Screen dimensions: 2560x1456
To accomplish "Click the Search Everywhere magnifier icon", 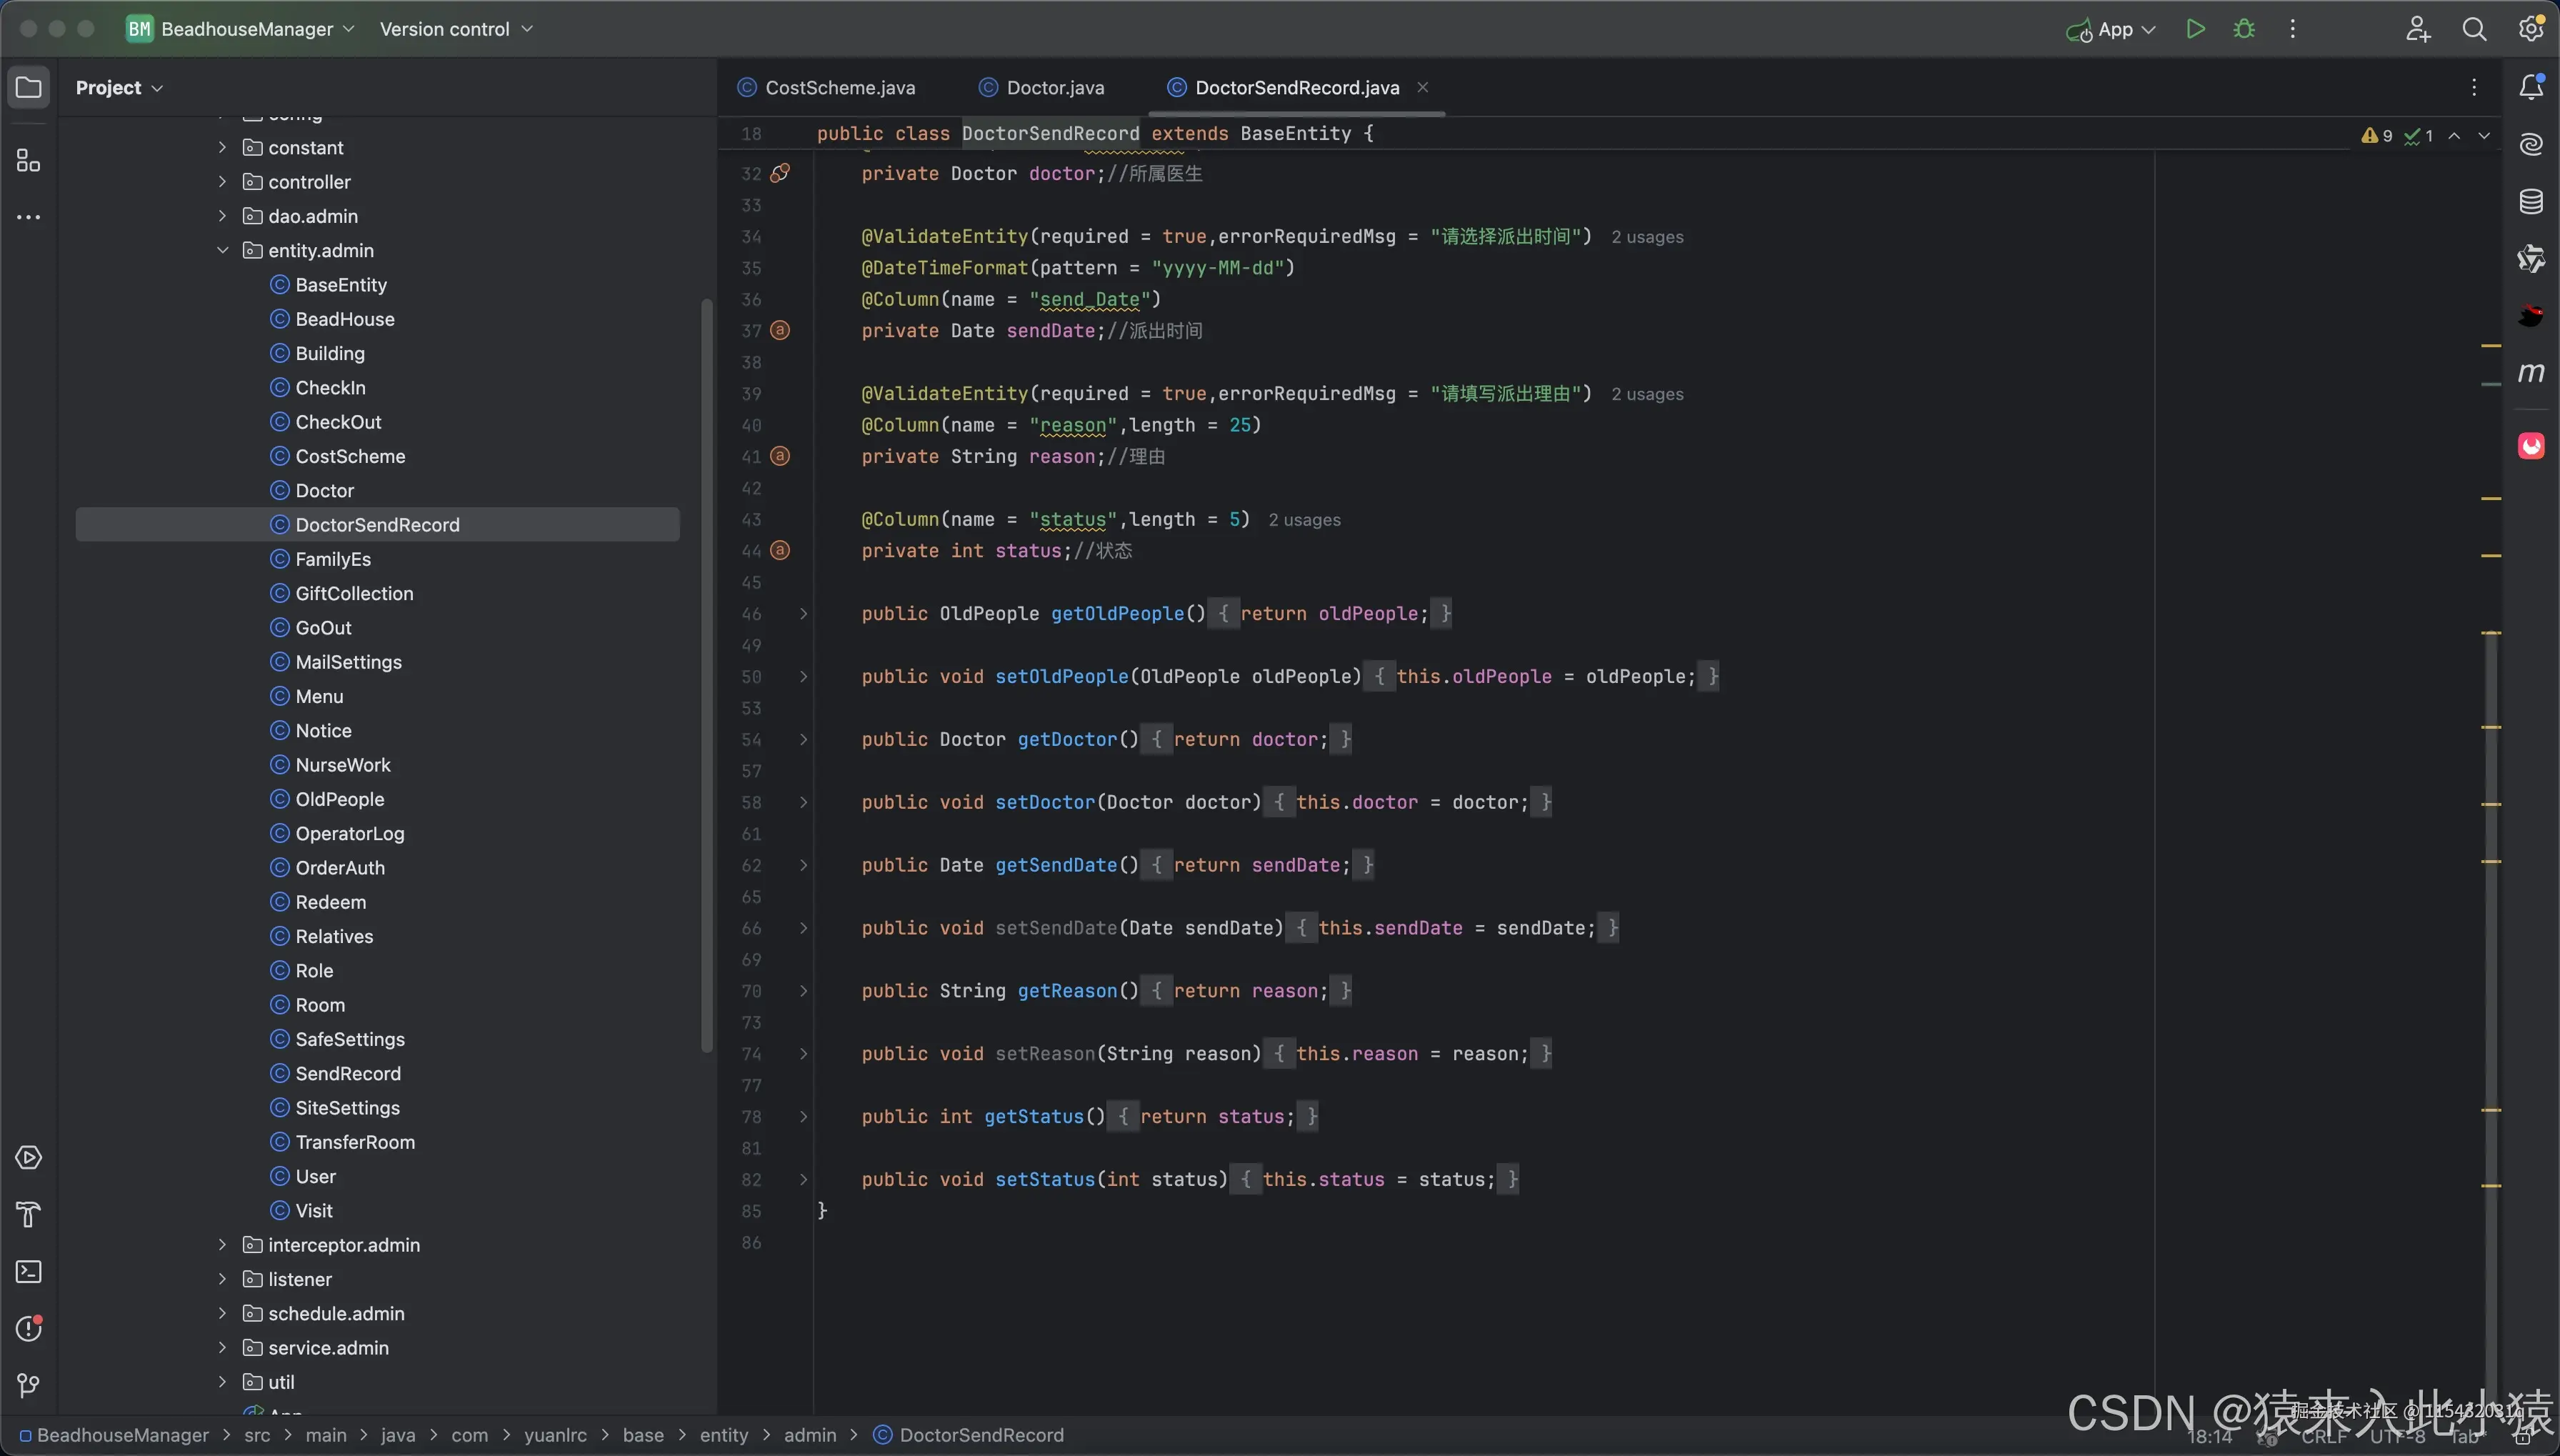I will (x=2474, y=29).
